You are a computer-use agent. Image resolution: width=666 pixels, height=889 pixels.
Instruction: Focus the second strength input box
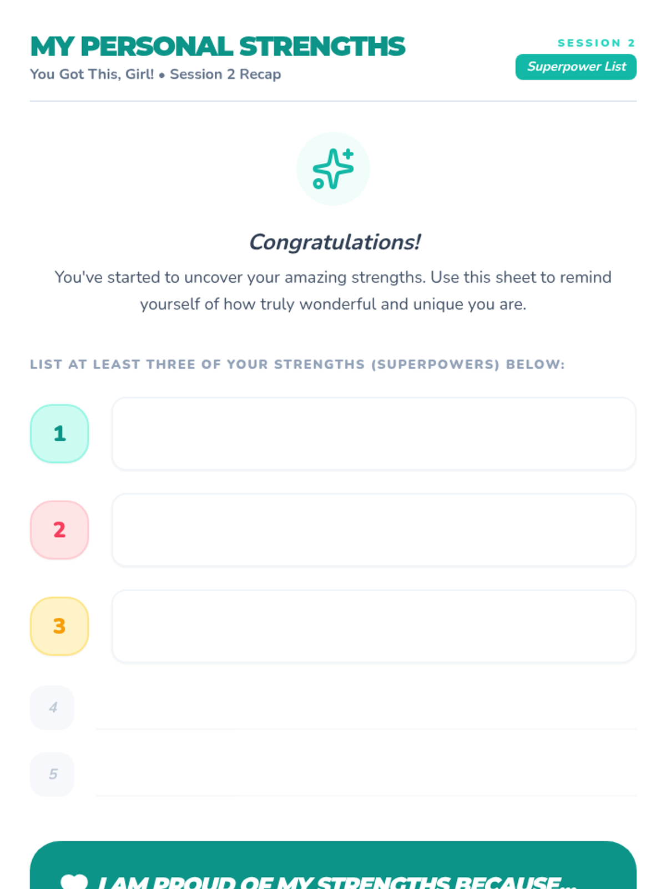[374, 530]
